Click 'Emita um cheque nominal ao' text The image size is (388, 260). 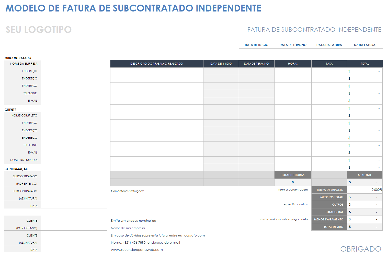133,221
